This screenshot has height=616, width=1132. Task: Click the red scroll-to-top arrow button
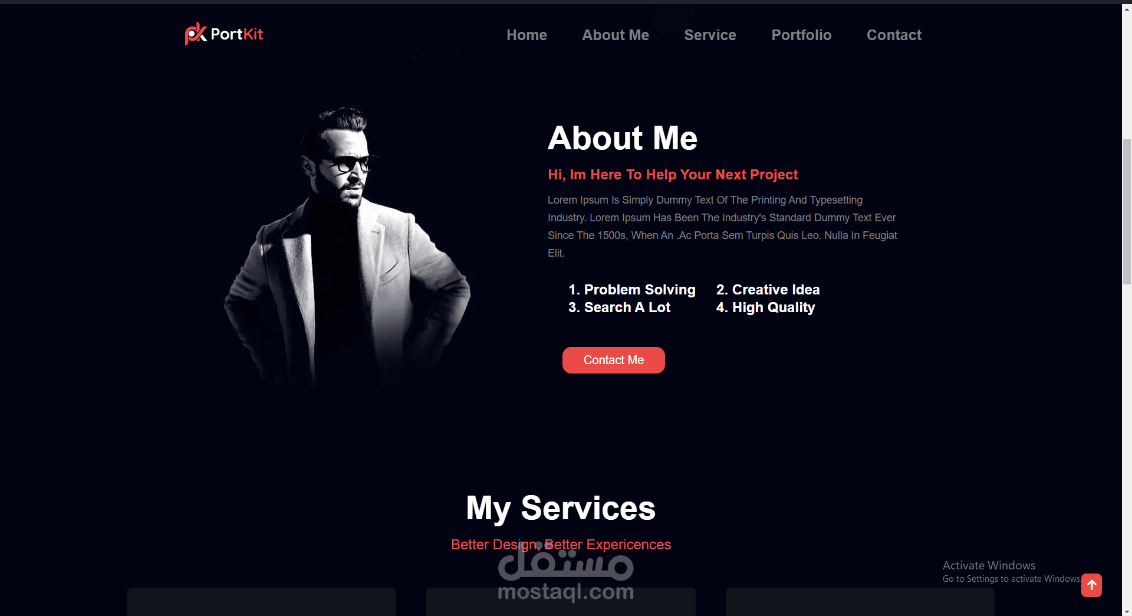coord(1091,585)
